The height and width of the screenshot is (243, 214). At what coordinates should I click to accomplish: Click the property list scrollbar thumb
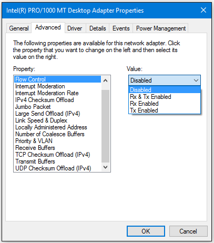click(105, 126)
